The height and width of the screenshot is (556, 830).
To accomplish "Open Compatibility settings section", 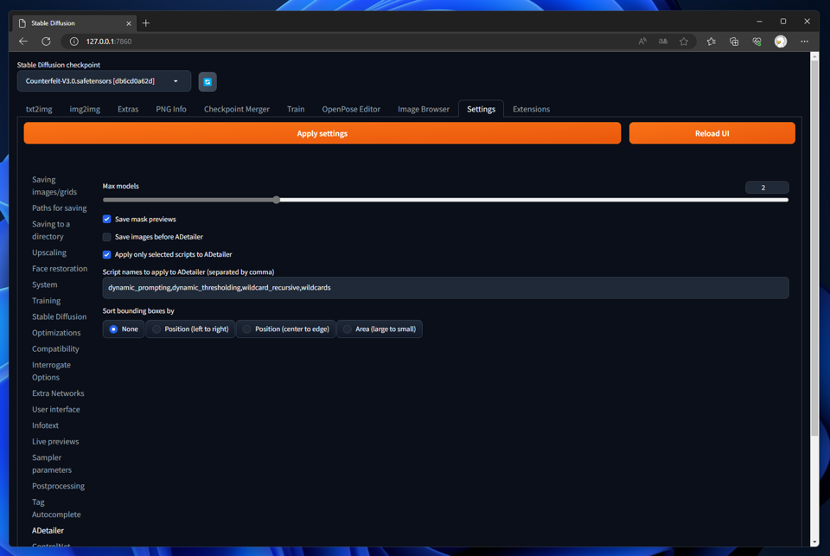I will (55, 349).
